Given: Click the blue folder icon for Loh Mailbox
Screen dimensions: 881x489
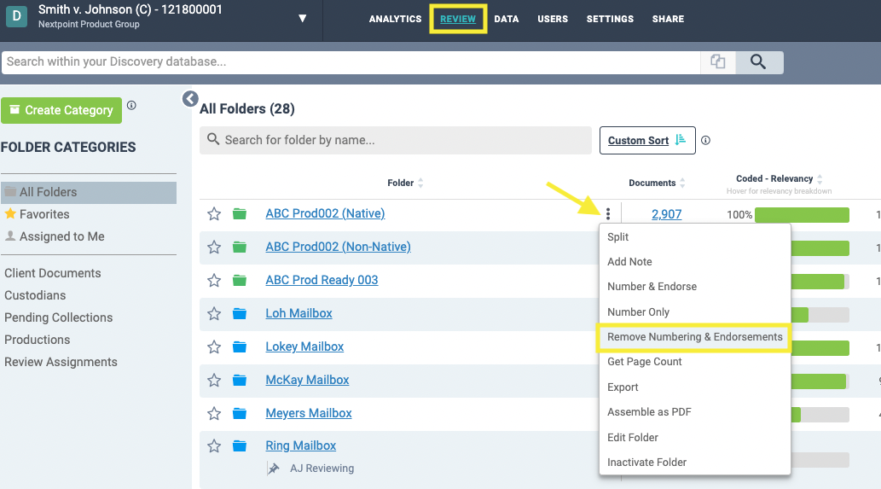Looking at the screenshot, I should point(240,314).
